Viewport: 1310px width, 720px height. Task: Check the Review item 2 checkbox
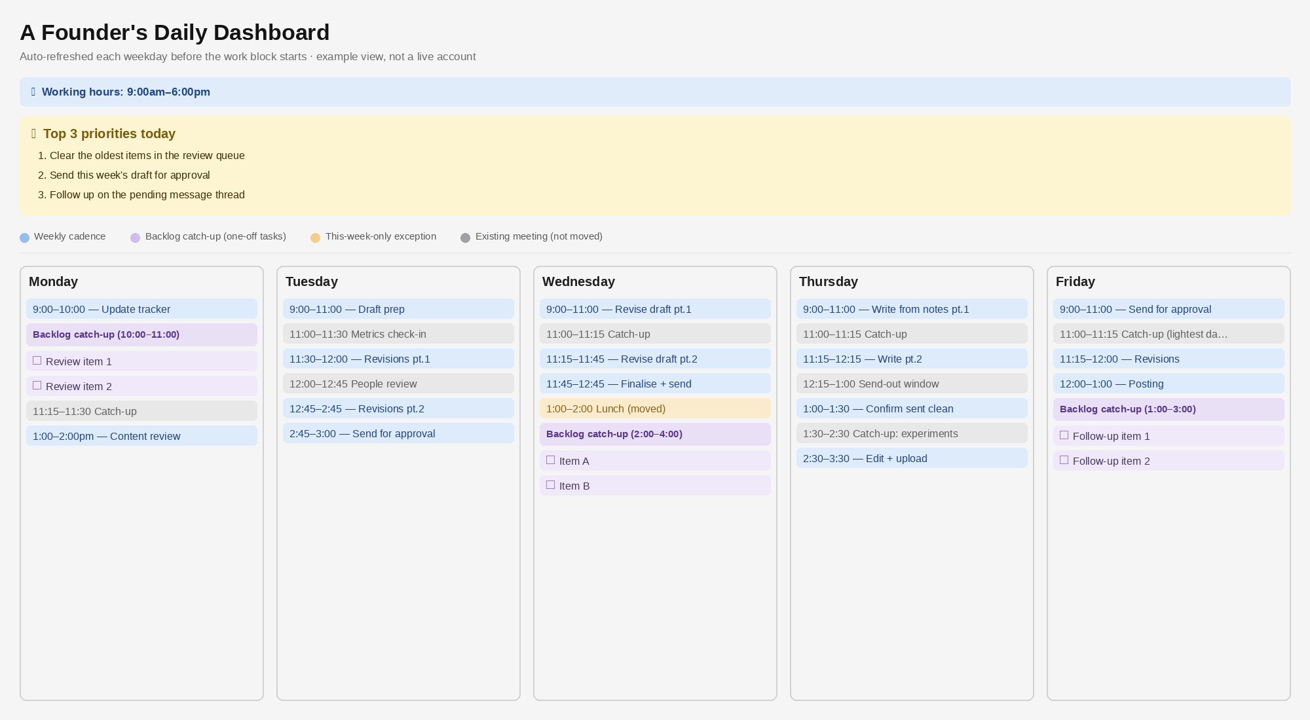[37, 386]
